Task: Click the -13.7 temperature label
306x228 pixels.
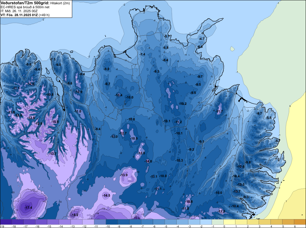Action: coord(53,154)
